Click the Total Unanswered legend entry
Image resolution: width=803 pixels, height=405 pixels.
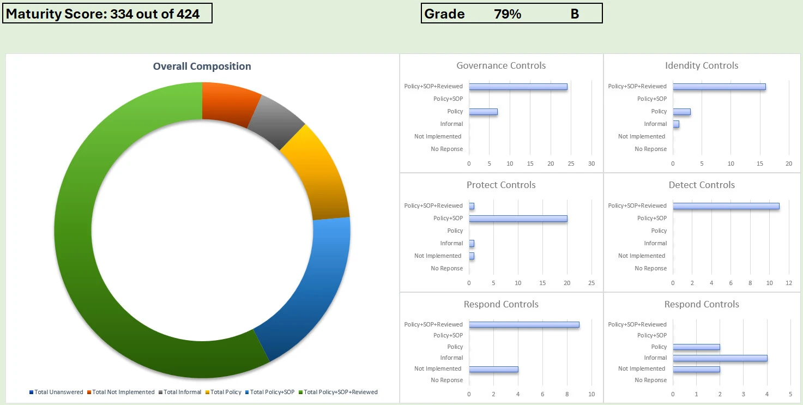[56, 392]
